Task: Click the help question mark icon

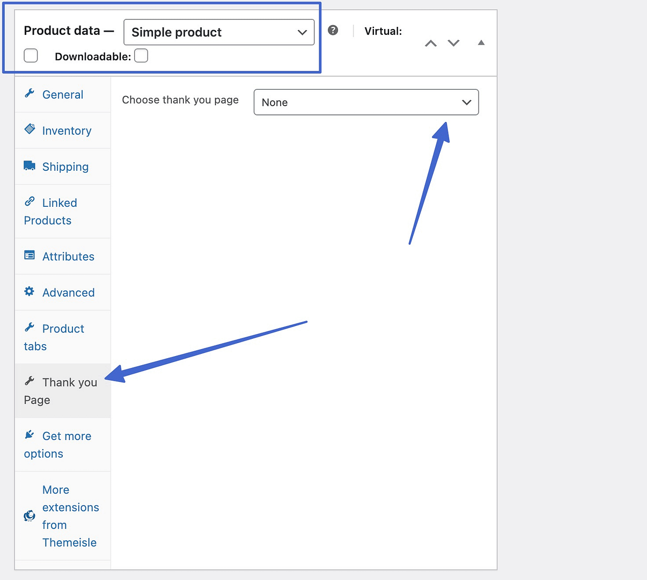Action: [x=333, y=31]
